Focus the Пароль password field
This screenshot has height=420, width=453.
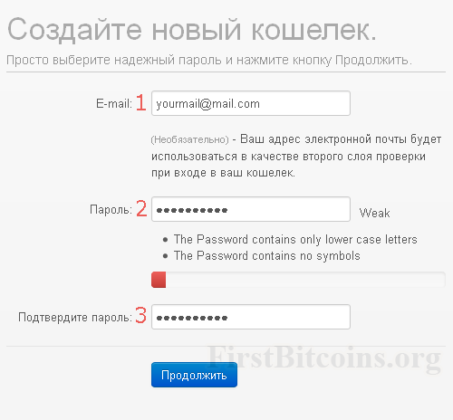point(251,209)
